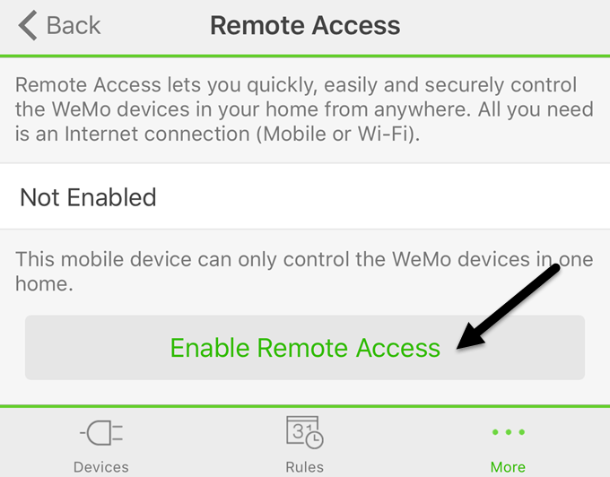The height and width of the screenshot is (477, 610).
Task: Tap the Enable Remote Access button
Action: 305,348
